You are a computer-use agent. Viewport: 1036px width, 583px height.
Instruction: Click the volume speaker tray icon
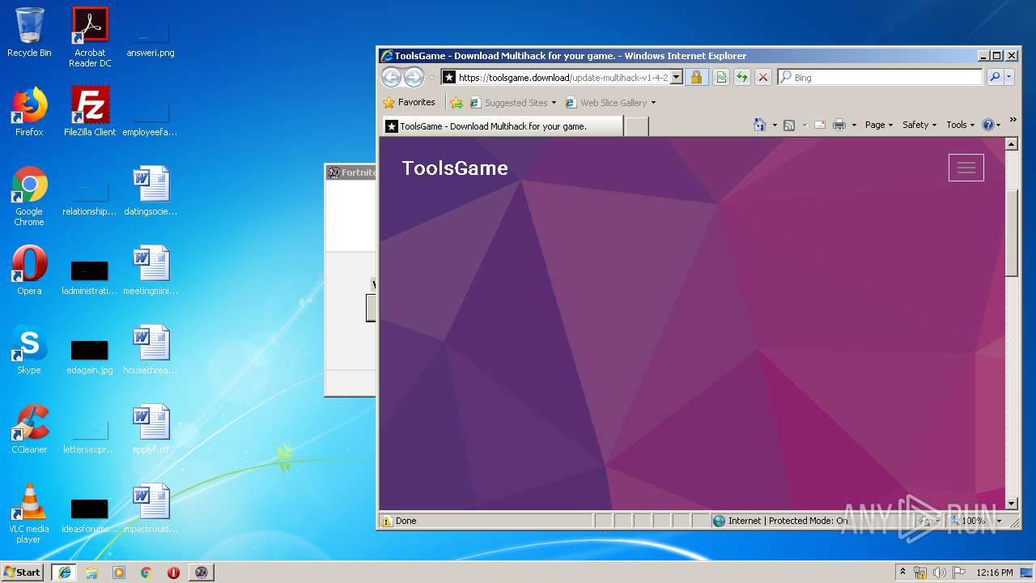(x=940, y=572)
